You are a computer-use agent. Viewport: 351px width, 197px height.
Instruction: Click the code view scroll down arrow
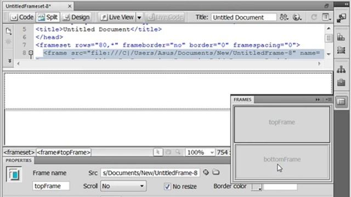click(x=329, y=54)
